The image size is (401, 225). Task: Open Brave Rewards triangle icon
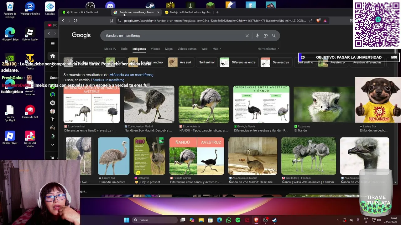(325, 21)
